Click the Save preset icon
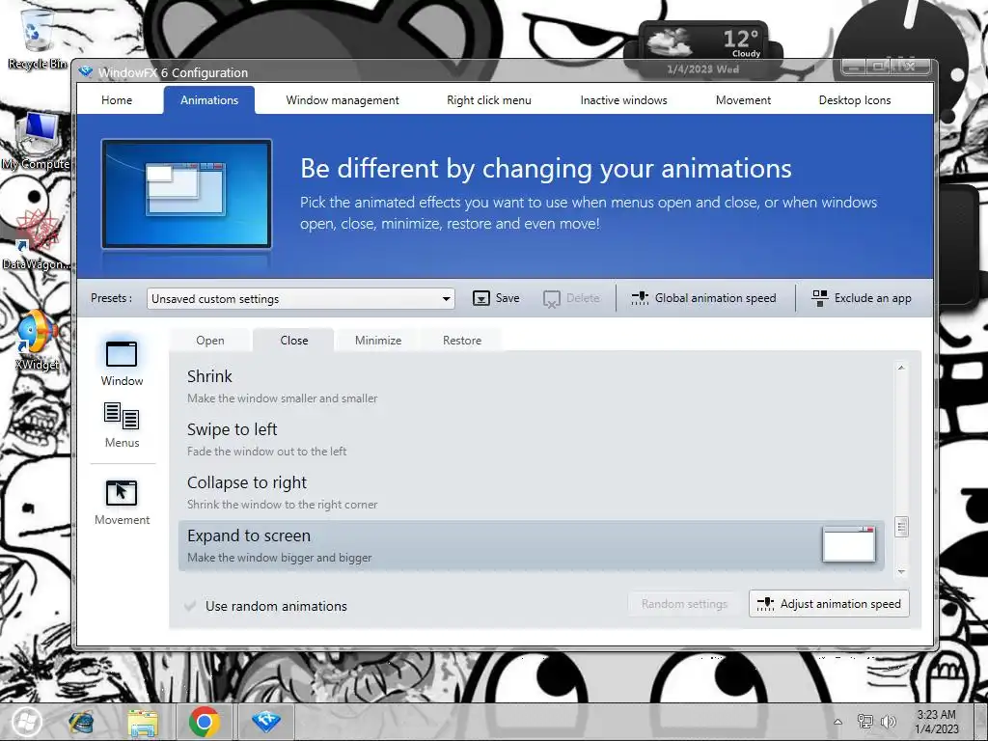Viewport: 988px width, 741px height. [481, 298]
